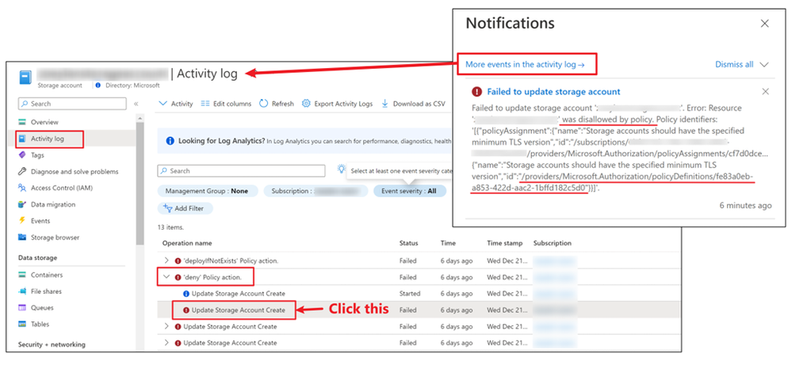Viewport: 792px width, 365px height.
Task: Click the info icon in Log Analytics banner
Action: point(170,141)
